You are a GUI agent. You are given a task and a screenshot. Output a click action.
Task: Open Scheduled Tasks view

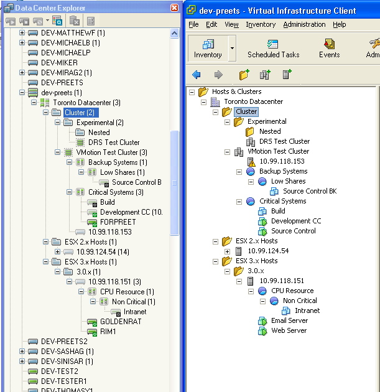(273, 49)
